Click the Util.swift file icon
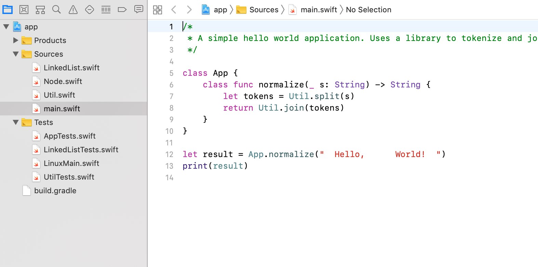Image resolution: width=538 pixels, height=267 pixels. point(36,95)
